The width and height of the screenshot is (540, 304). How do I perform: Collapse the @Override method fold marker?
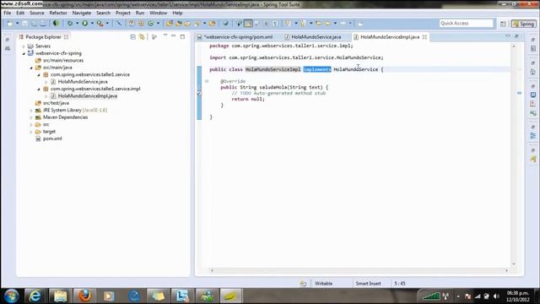click(x=207, y=81)
